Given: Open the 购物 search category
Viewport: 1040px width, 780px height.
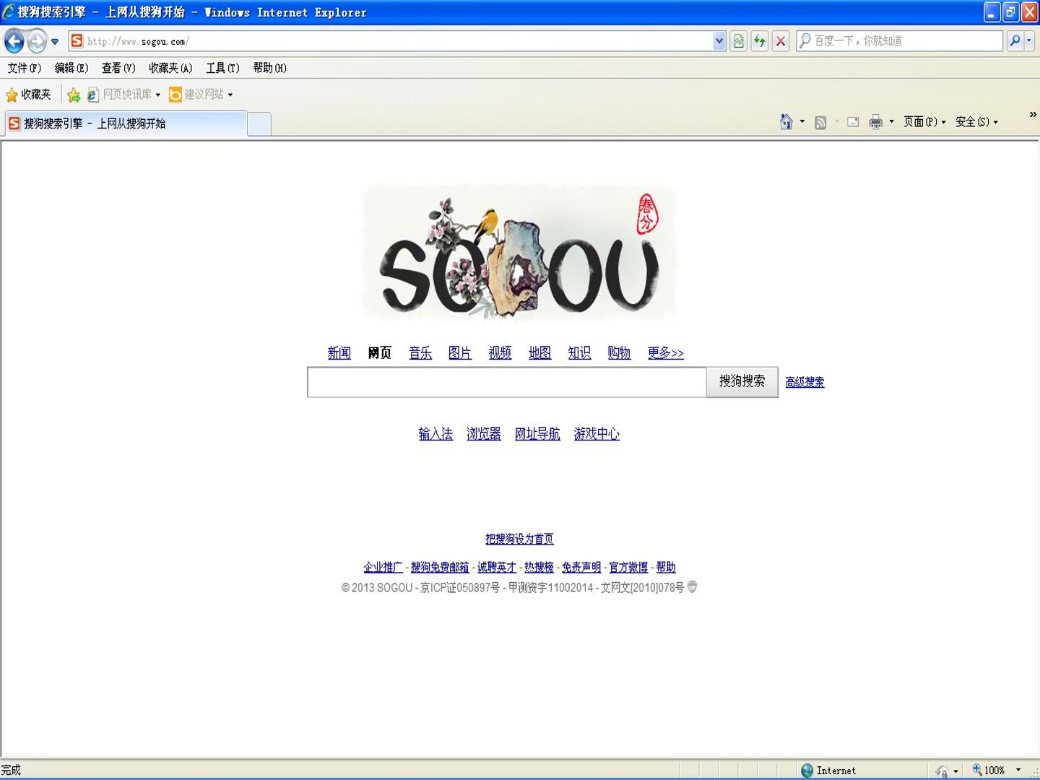Looking at the screenshot, I should pos(619,353).
